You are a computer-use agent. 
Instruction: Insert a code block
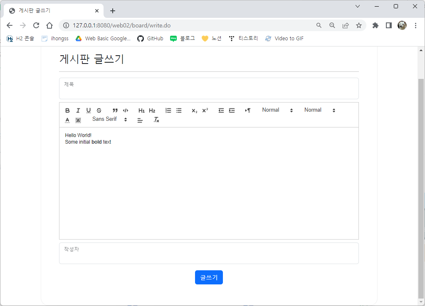pyautogui.click(x=126, y=110)
